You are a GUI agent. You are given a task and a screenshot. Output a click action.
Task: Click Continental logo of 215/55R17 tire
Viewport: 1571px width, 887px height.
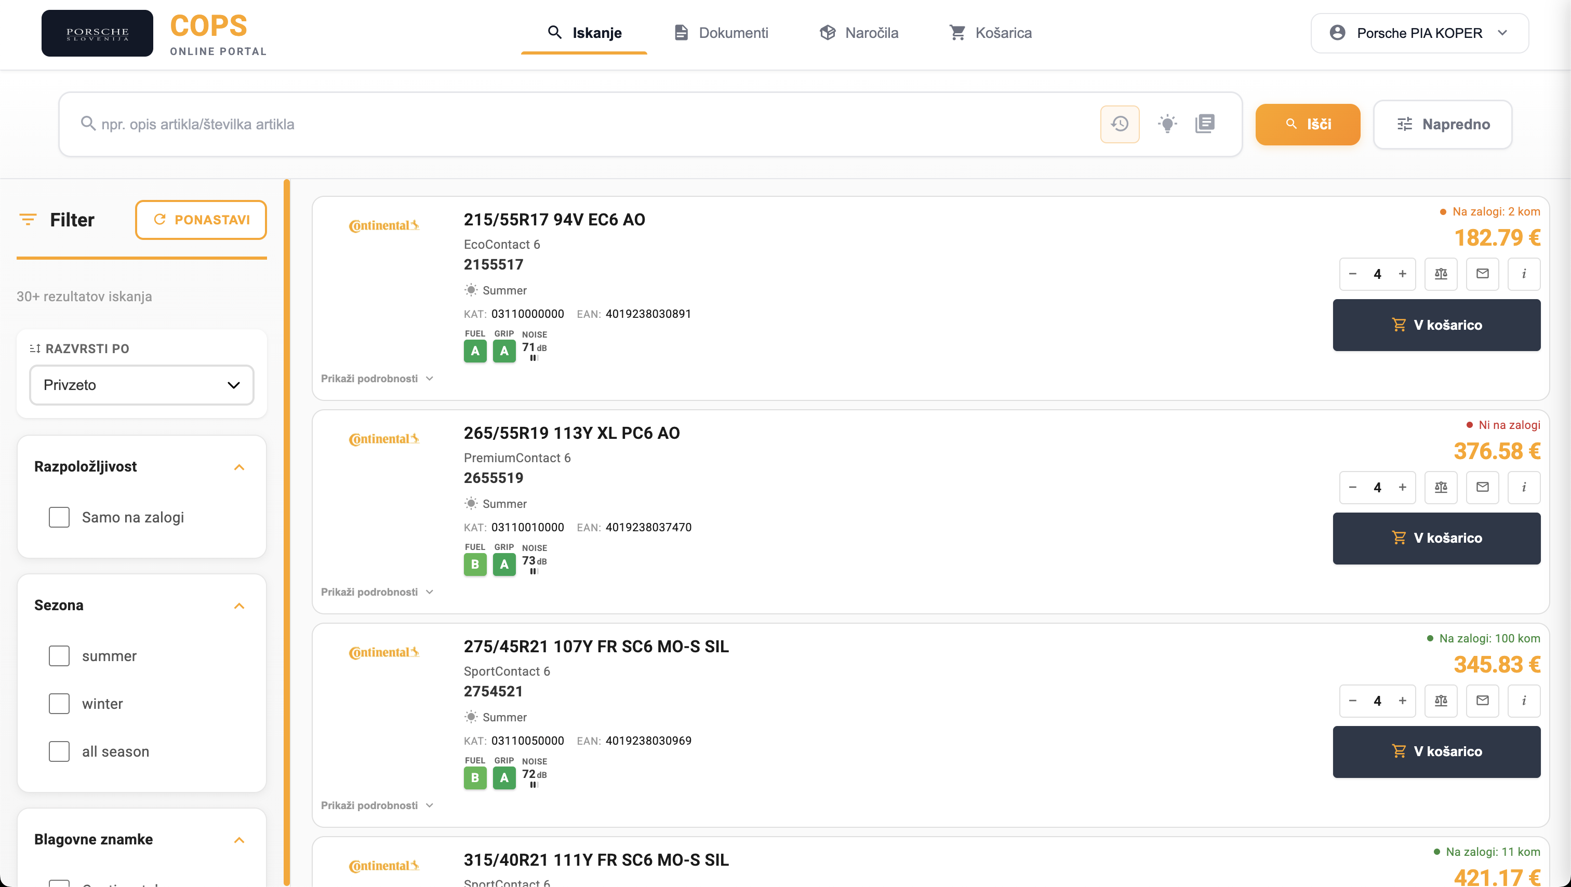383,225
